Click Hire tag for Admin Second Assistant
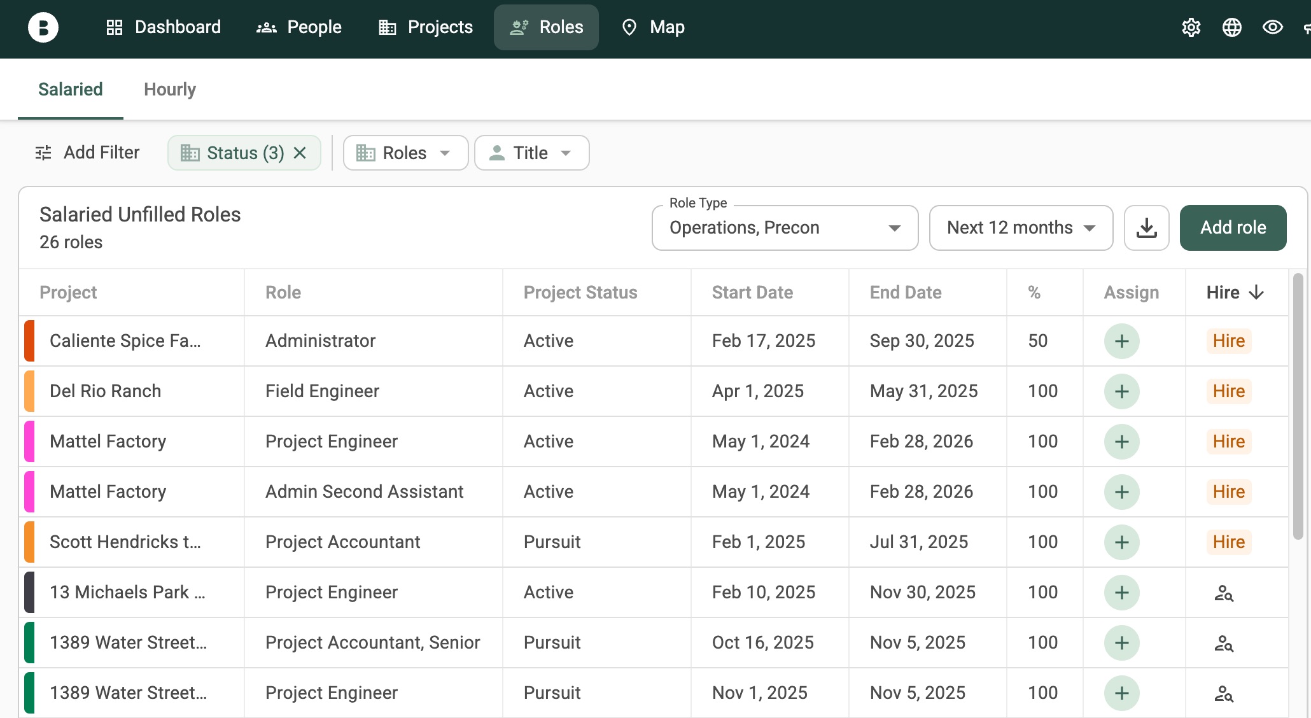This screenshot has height=718, width=1311. [1228, 492]
